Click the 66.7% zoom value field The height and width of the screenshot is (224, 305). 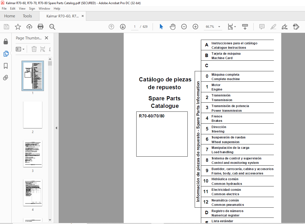pos(210,27)
